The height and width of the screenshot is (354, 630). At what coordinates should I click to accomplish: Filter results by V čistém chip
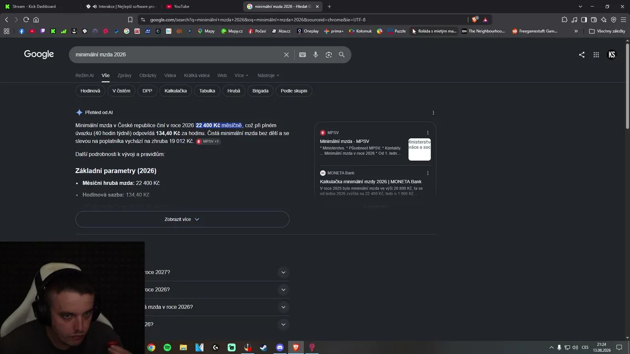click(x=122, y=91)
